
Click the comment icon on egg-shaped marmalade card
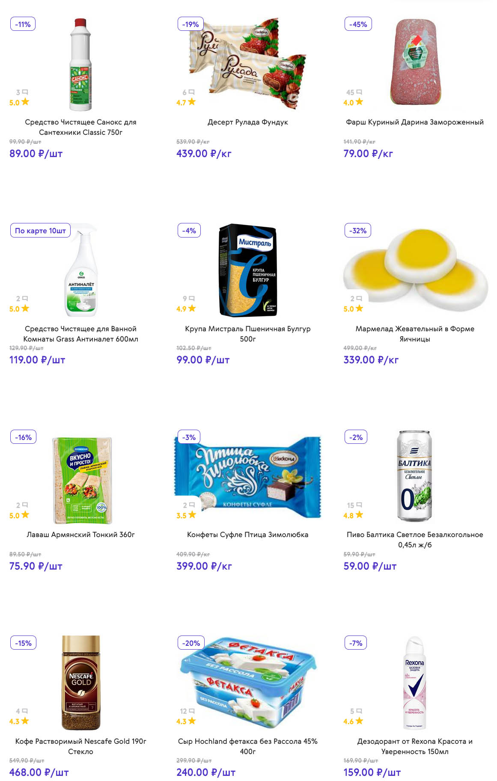[x=359, y=298]
